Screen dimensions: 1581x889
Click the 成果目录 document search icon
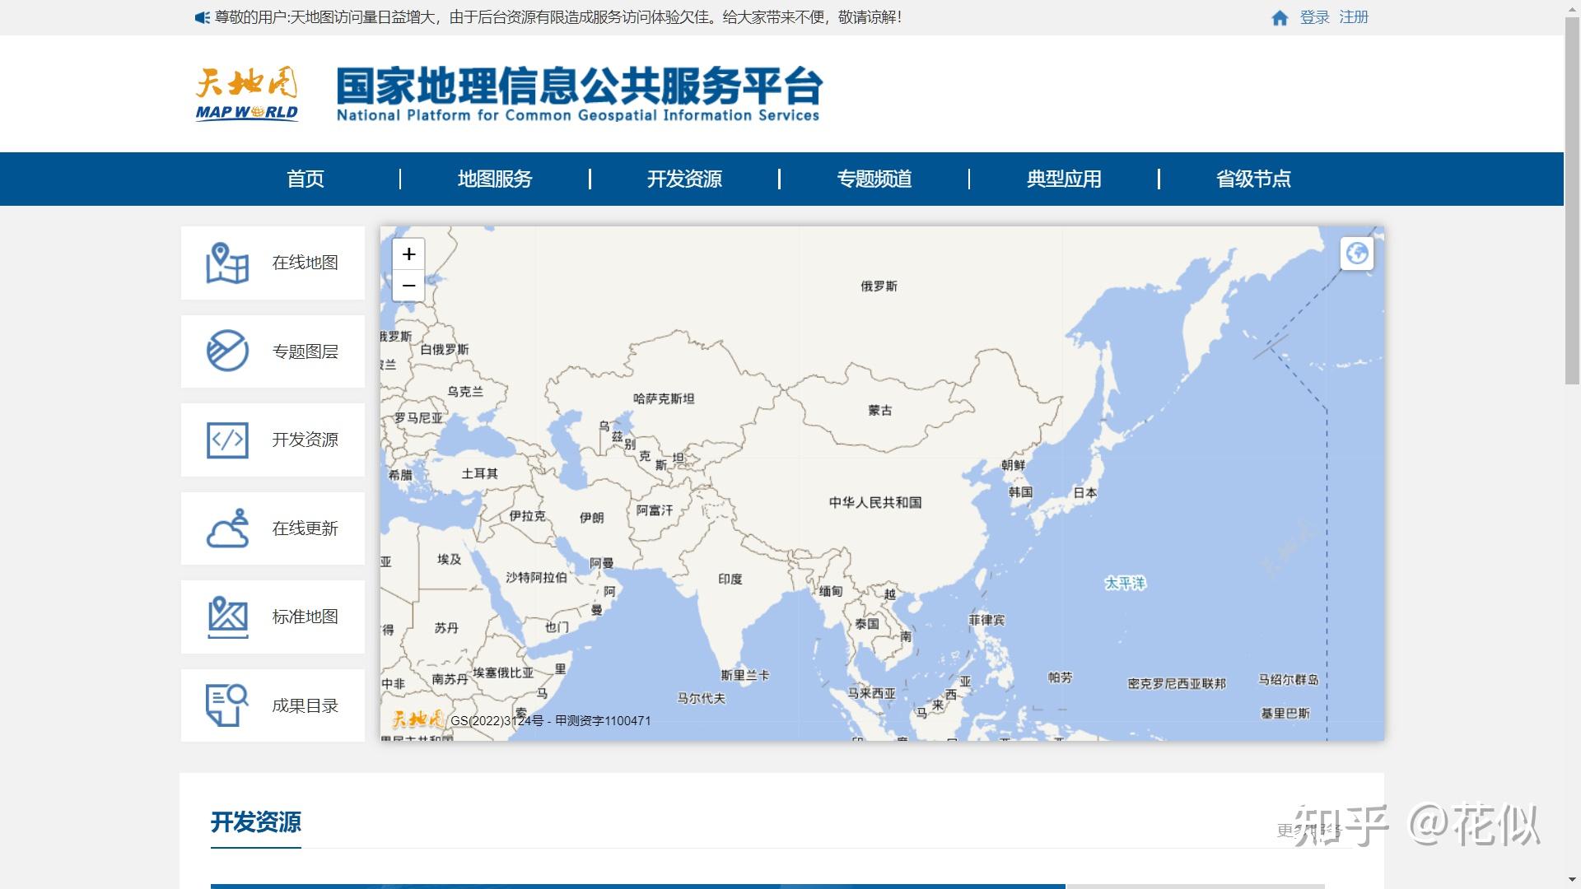pos(227,705)
